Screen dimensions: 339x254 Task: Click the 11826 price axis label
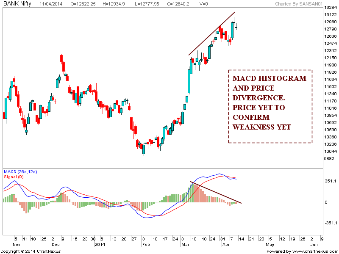coord(331,72)
